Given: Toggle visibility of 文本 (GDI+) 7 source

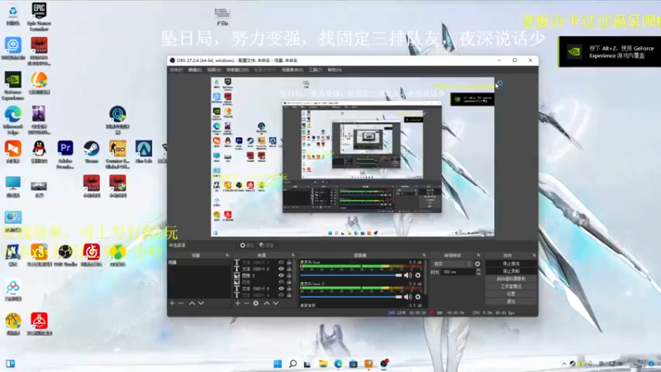Looking at the screenshot, I should pyautogui.click(x=281, y=262).
